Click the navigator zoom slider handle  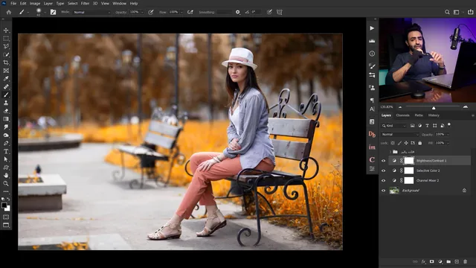pyautogui.click(x=434, y=108)
